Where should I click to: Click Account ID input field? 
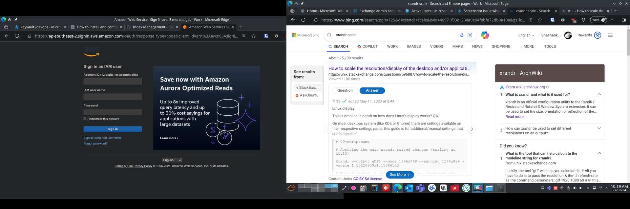click(113, 81)
